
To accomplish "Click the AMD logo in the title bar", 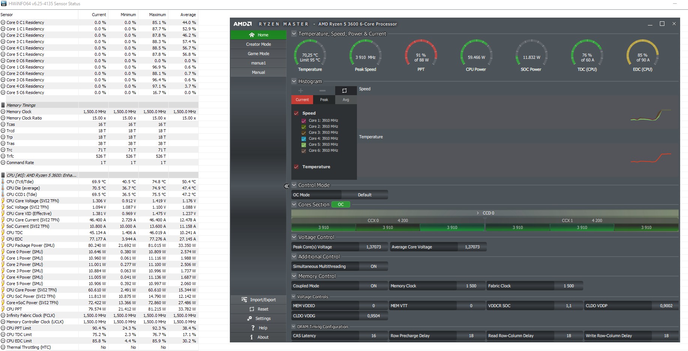I will tap(243, 24).
